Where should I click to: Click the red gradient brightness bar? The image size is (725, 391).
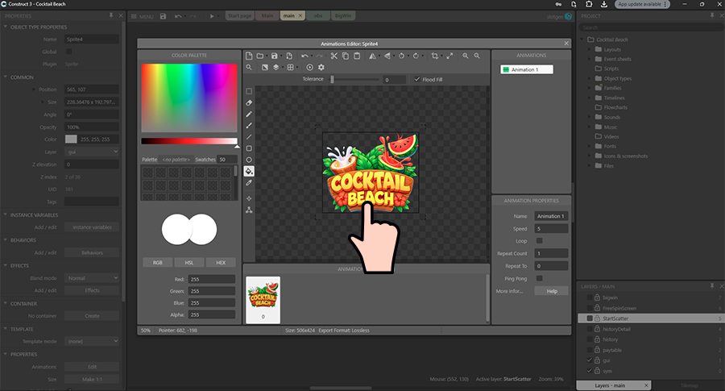click(189, 141)
